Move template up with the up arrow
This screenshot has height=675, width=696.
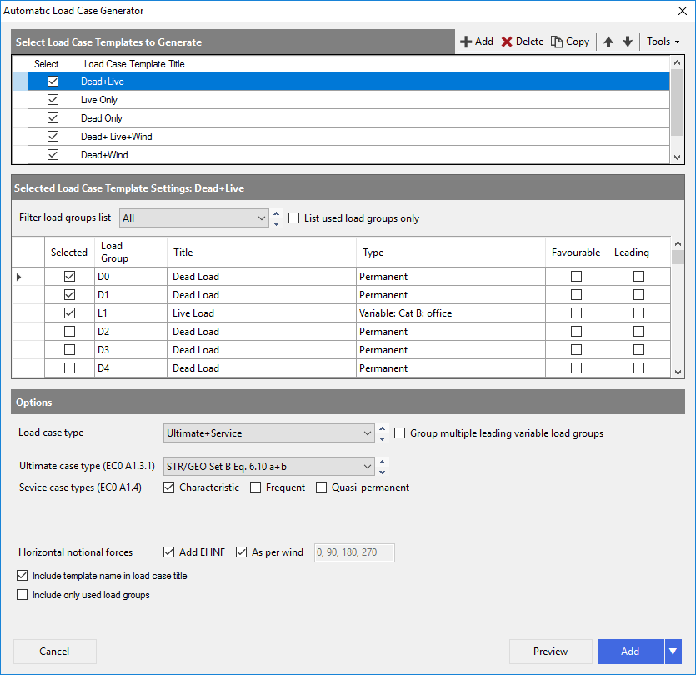click(608, 42)
